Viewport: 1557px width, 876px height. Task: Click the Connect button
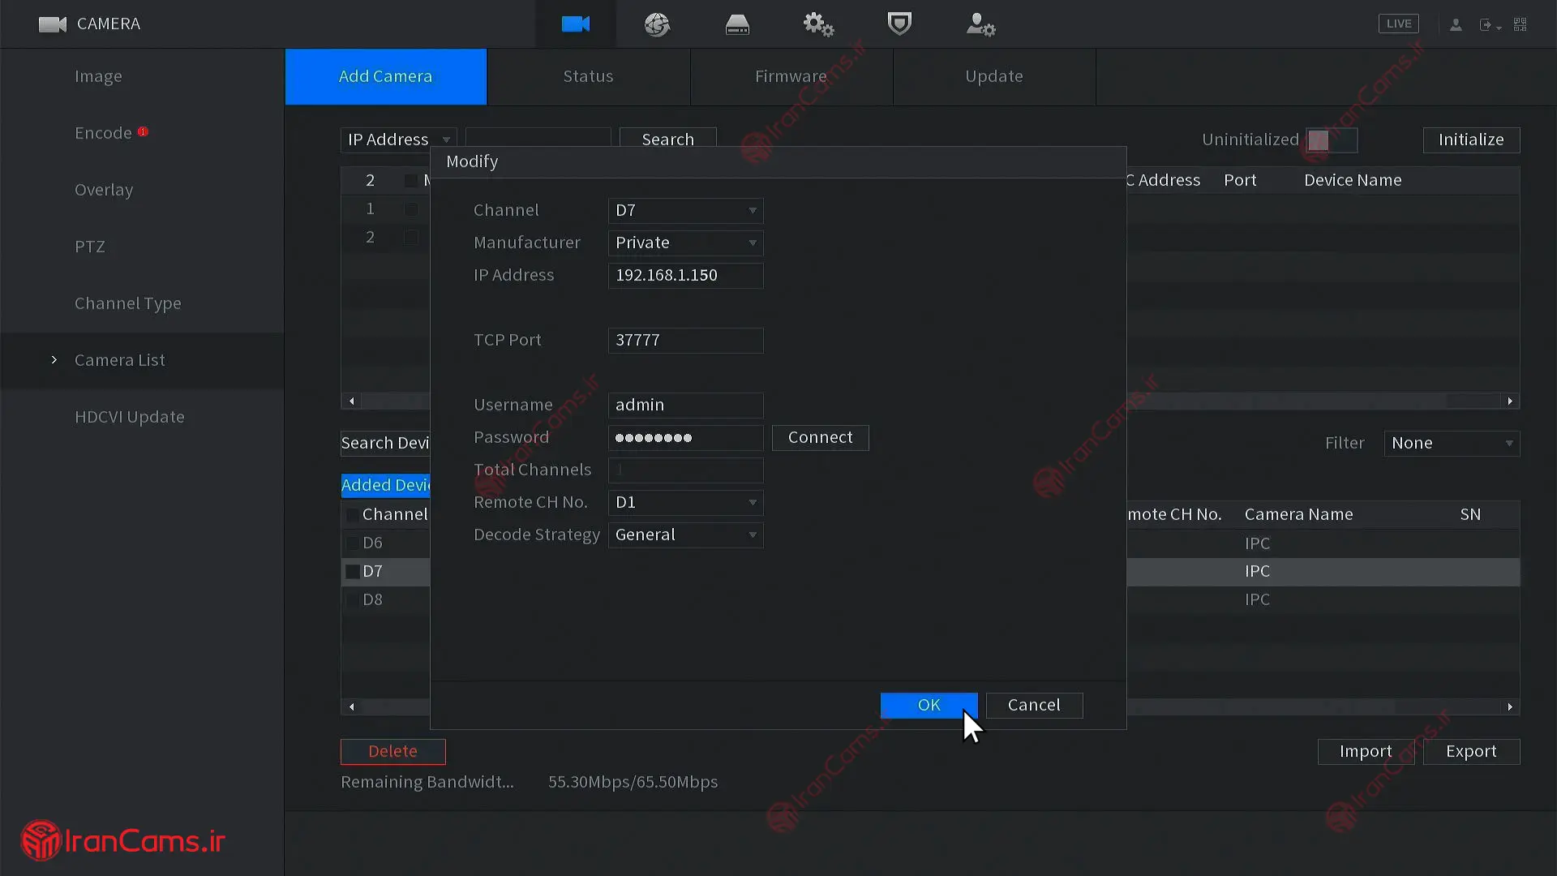click(820, 437)
